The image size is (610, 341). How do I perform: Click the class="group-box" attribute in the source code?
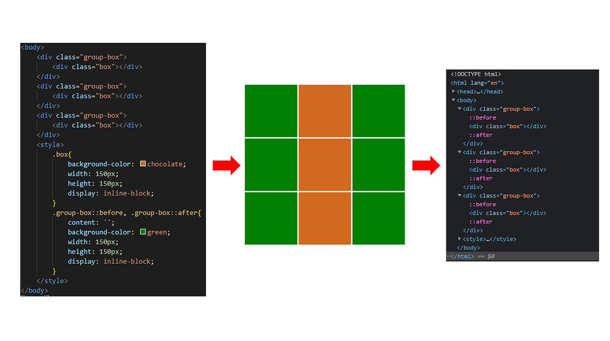pyautogui.click(x=89, y=56)
